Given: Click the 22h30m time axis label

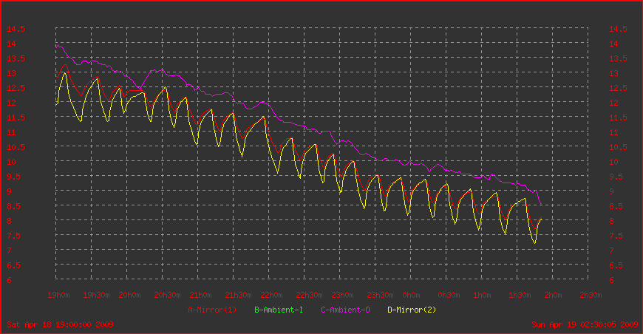Looking at the screenshot, I should (x=309, y=295).
